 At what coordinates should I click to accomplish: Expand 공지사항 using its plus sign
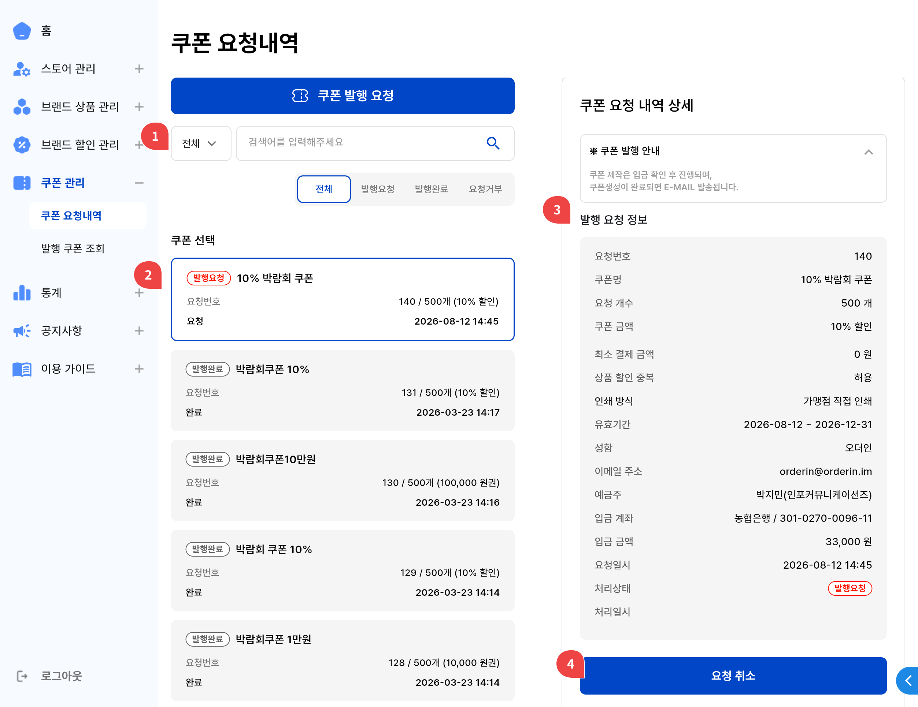tap(139, 331)
